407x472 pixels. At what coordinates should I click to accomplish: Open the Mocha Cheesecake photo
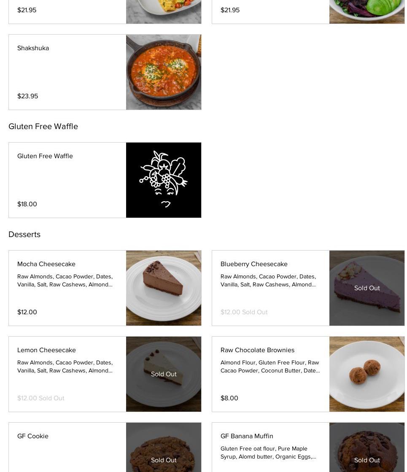164,288
